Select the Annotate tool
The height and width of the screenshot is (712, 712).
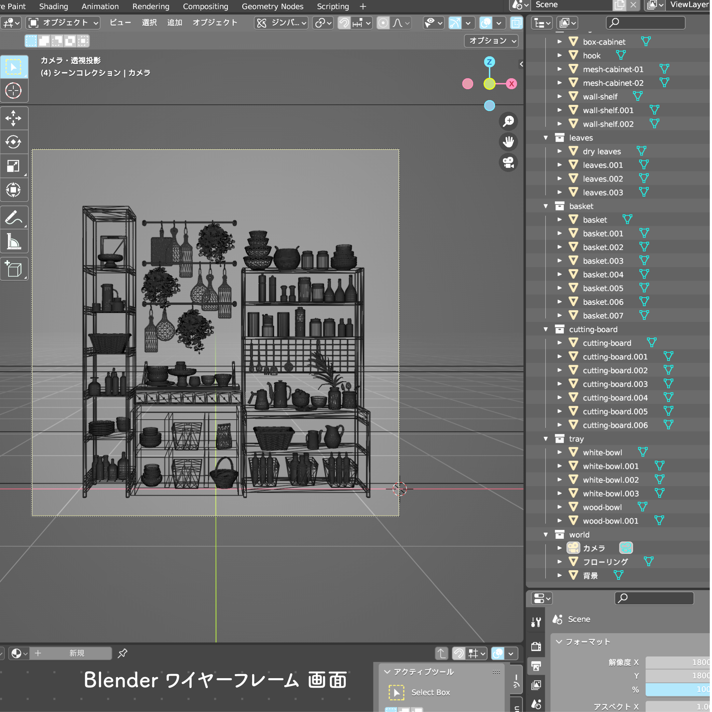point(14,217)
